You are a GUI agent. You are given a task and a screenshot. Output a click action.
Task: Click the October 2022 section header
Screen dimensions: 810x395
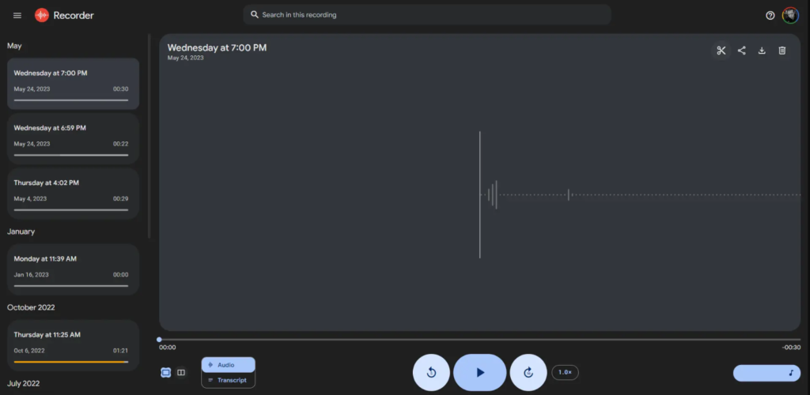tap(31, 307)
